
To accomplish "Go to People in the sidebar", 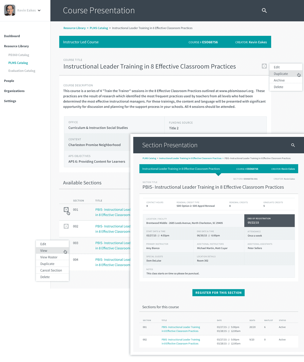I will (9, 81).
